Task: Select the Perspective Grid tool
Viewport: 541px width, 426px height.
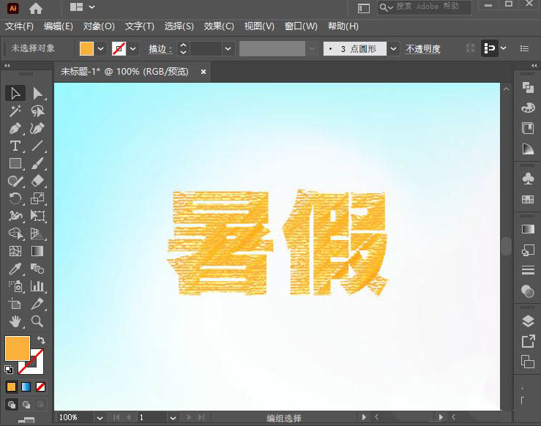Action: (37, 233)
